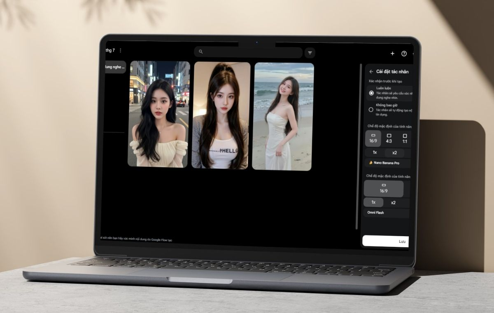Viewport: 494px width, 313px height.
Task: Open the night street portrait thumbnail
Action: coord(159,114)
